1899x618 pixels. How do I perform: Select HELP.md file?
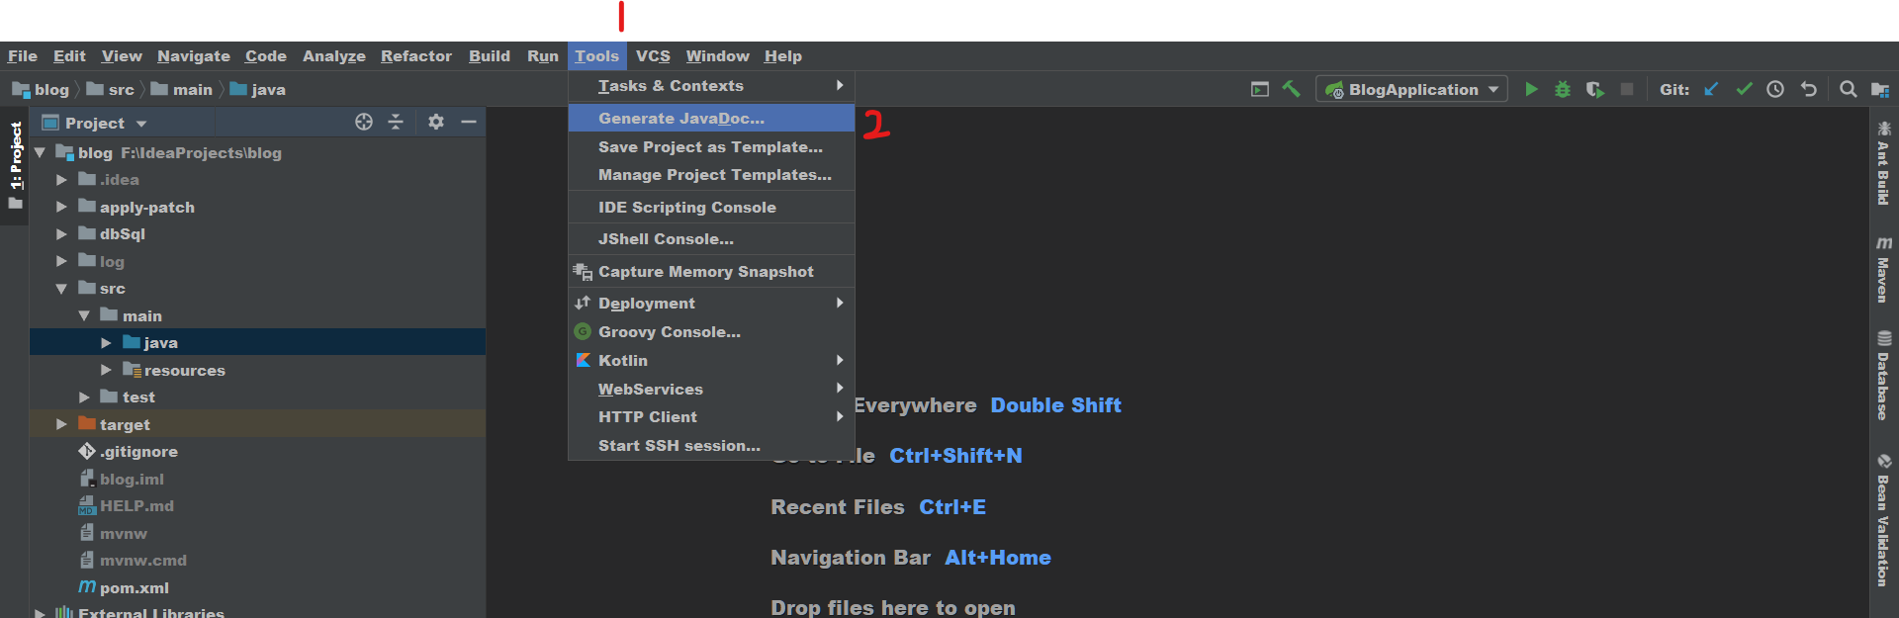point(126,506)
